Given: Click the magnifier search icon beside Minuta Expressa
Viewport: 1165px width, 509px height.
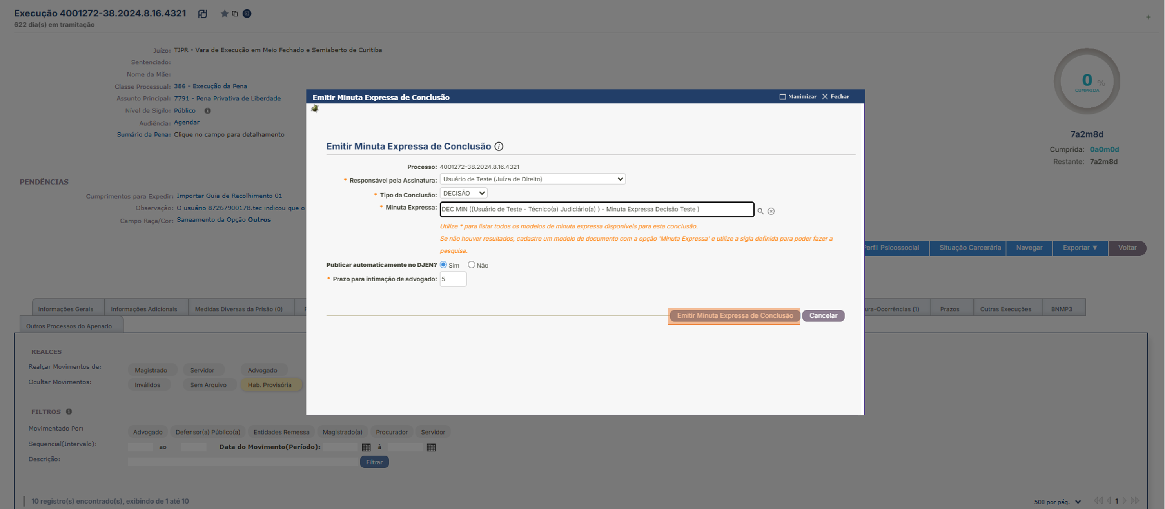Looking at the screenshot, I should pyautogui.click(x=760, y=211).
